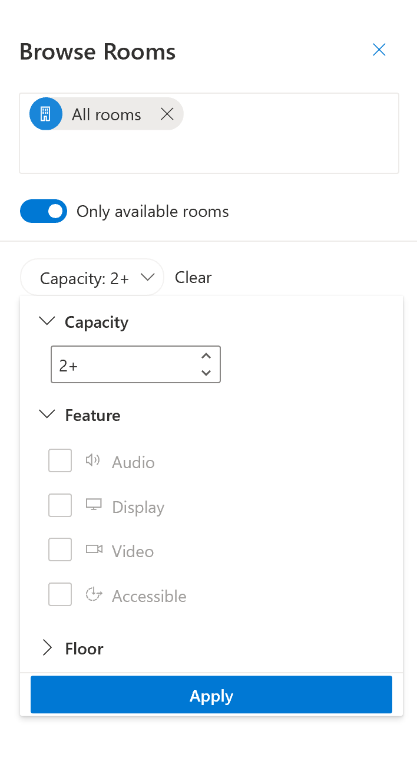Click the building icon on the All rooms chip
The image size is (417, 770).
pos(45,114)
